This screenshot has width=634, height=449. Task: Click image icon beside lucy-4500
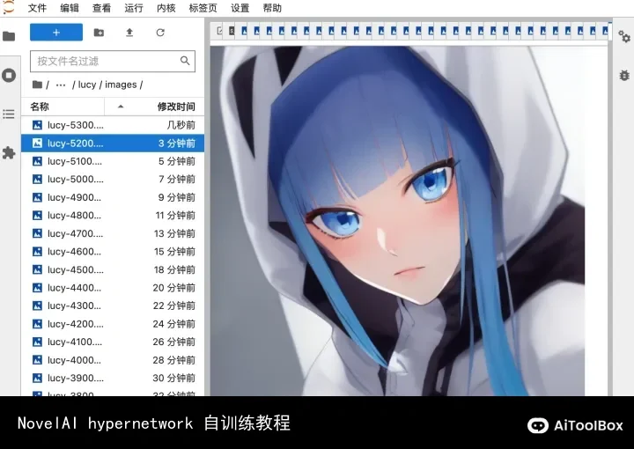[x=37, y=269]
